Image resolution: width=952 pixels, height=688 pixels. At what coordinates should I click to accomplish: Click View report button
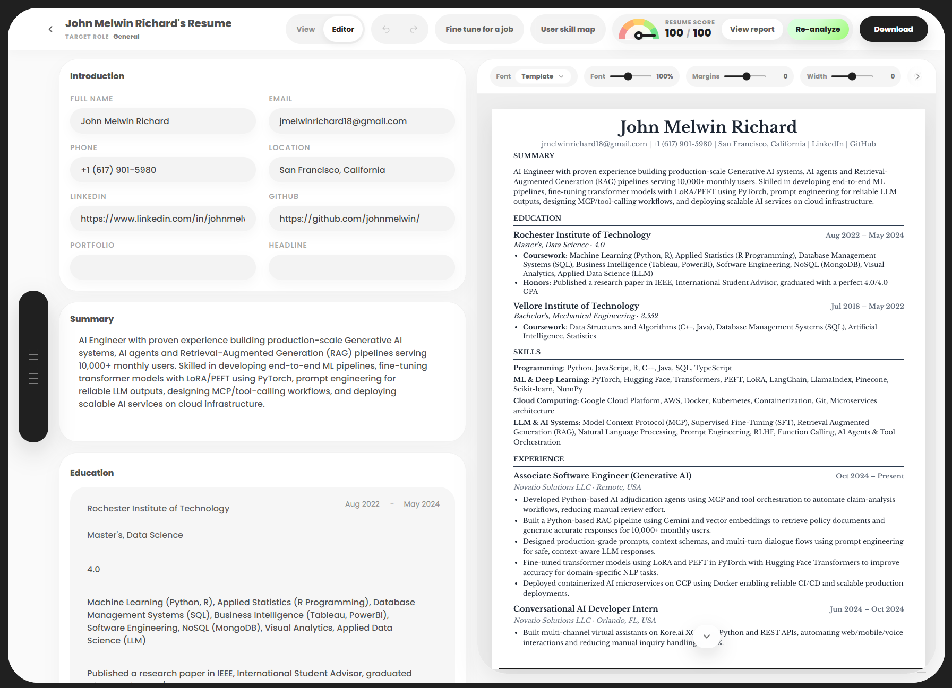[x=752, y=29]
